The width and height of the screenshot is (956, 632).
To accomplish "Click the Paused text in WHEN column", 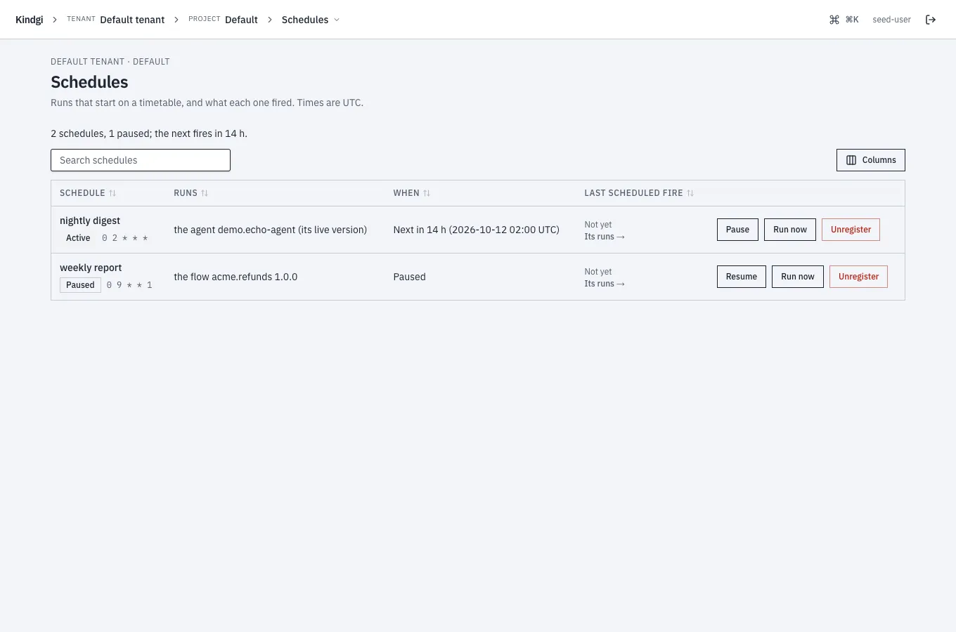I will (409, 277).
